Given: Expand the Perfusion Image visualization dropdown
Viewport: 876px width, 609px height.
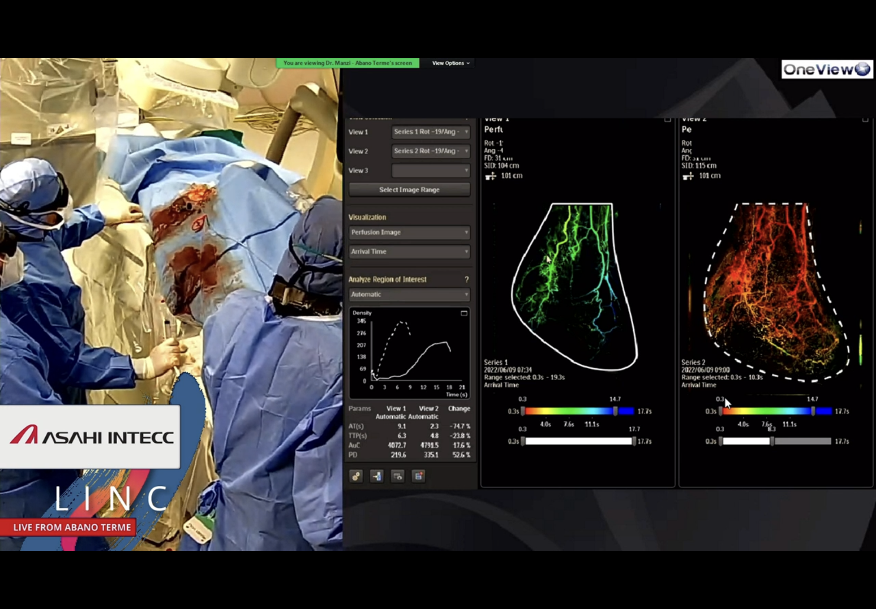Looking at the screenshot, I should click(x=409, y=232).
